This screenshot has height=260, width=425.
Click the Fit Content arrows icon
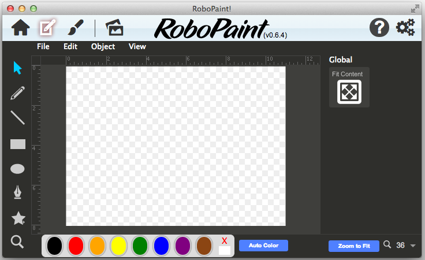coord(349,92)
